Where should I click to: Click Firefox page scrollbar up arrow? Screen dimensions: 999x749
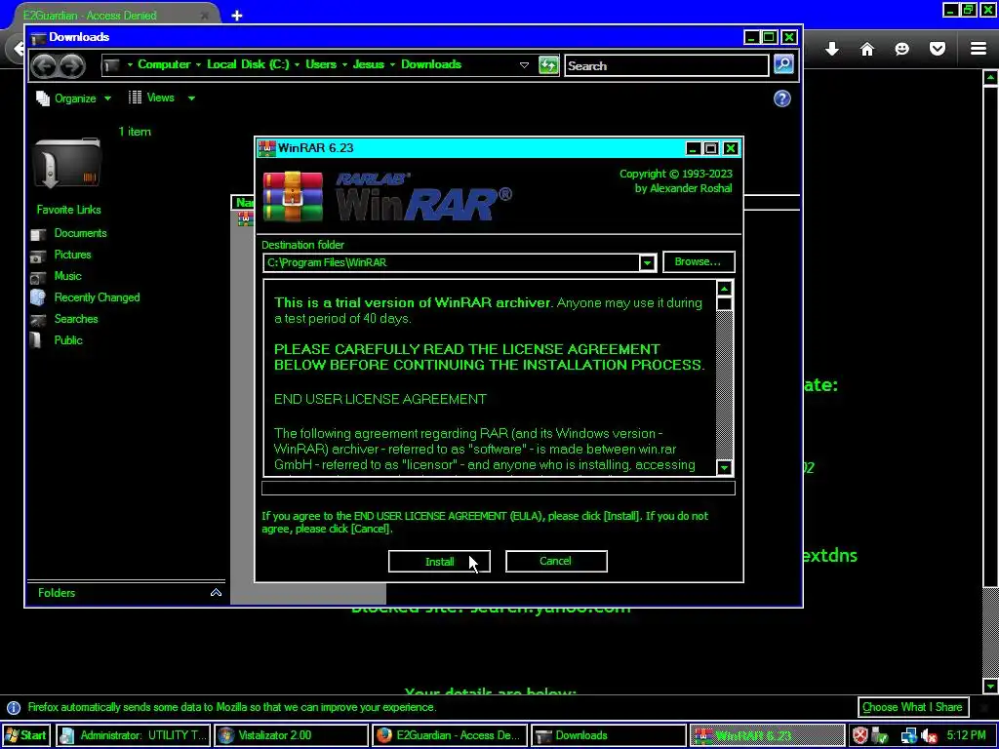(x=990, y=78)
